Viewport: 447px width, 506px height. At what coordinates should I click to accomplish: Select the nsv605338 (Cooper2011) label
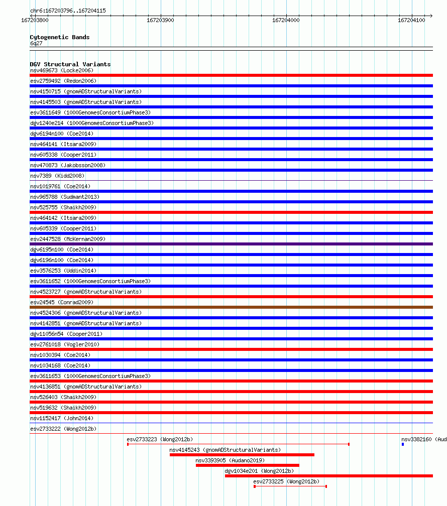(x=63, y=155)
